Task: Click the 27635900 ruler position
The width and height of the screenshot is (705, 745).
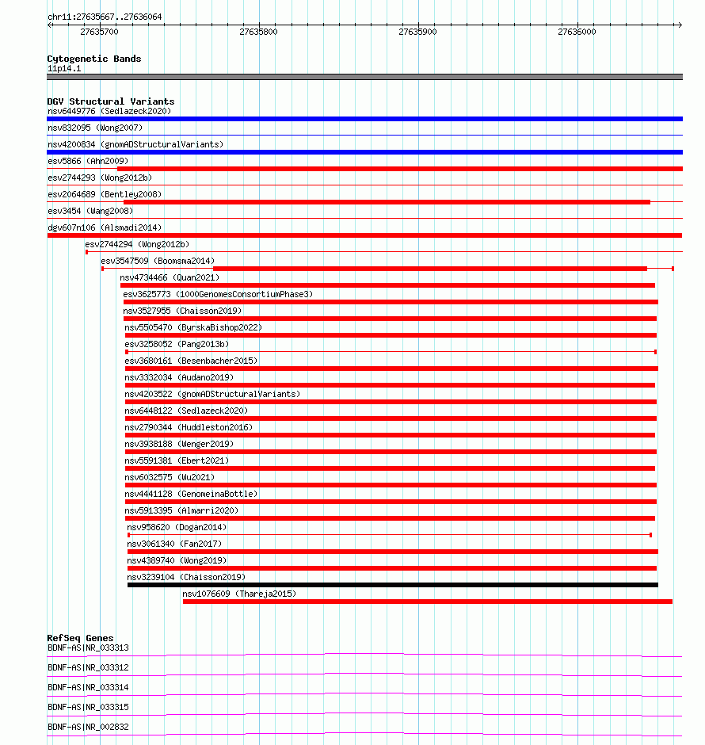Action: [417, 32]
